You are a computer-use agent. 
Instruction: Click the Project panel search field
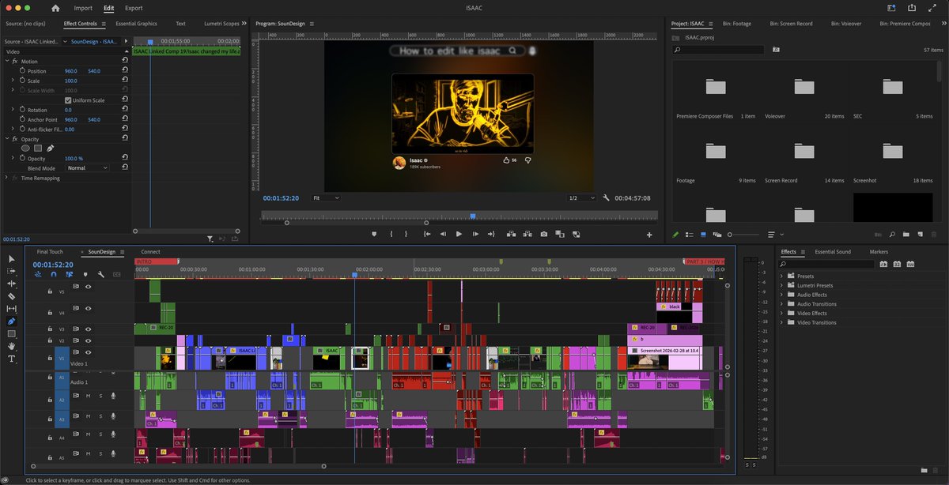pos(718,50)
